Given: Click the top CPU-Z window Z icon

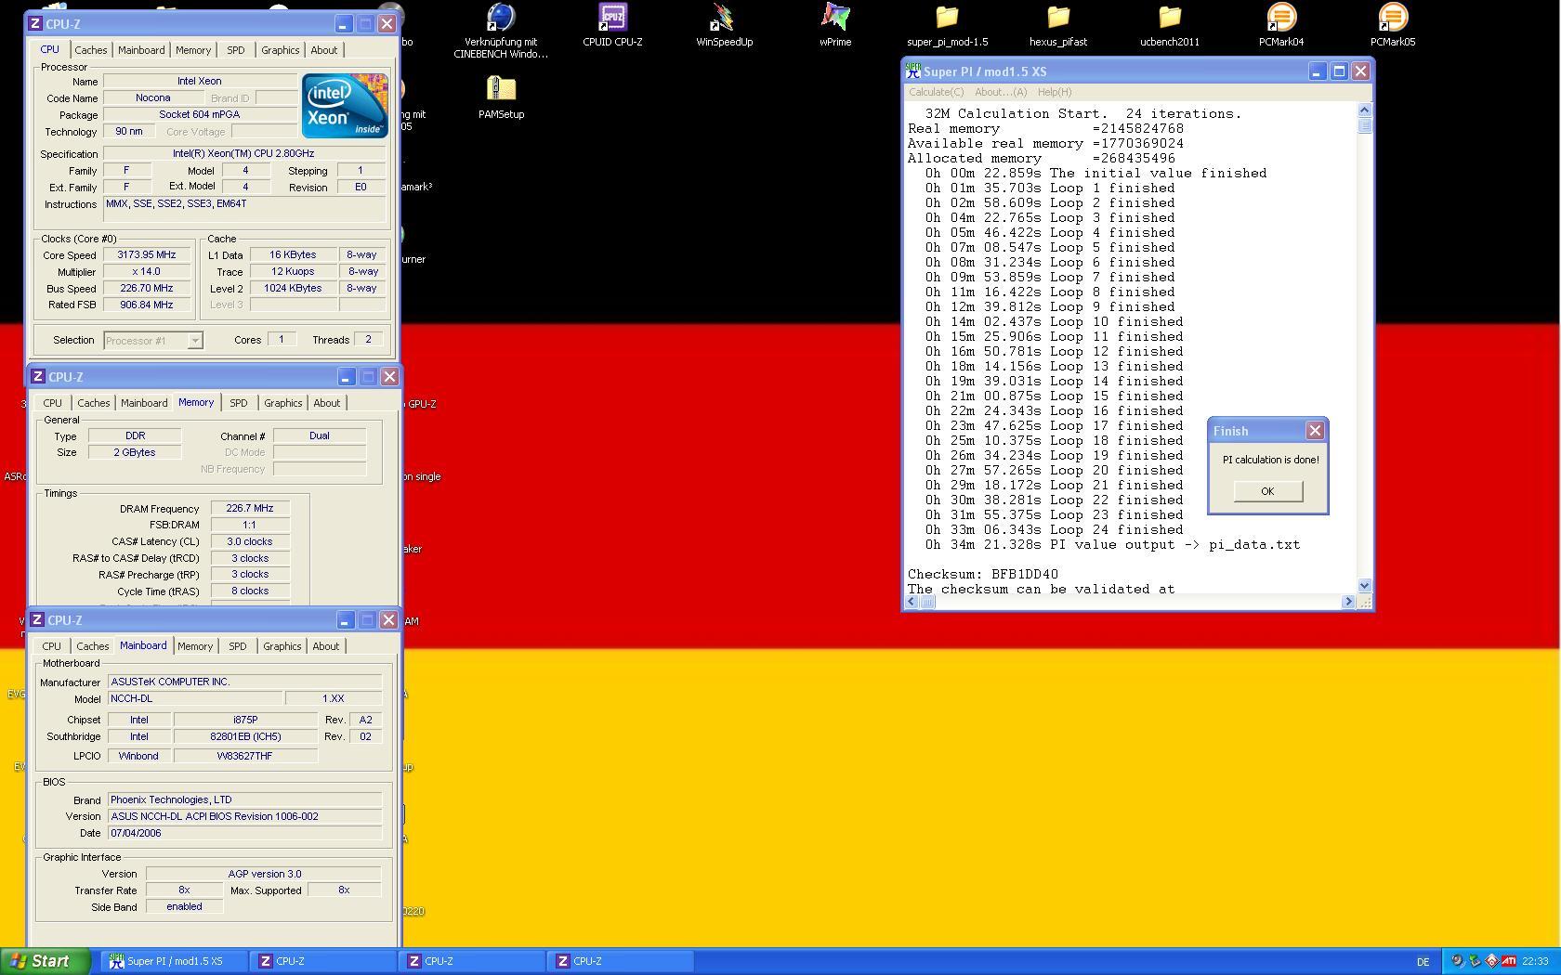Looking at the screenshot, I should point(35,24).
